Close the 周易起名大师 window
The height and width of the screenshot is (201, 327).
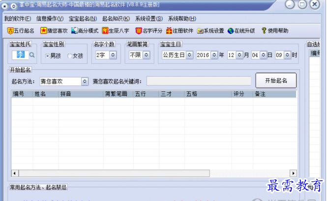pyautogui.click(x=315, y=4)
